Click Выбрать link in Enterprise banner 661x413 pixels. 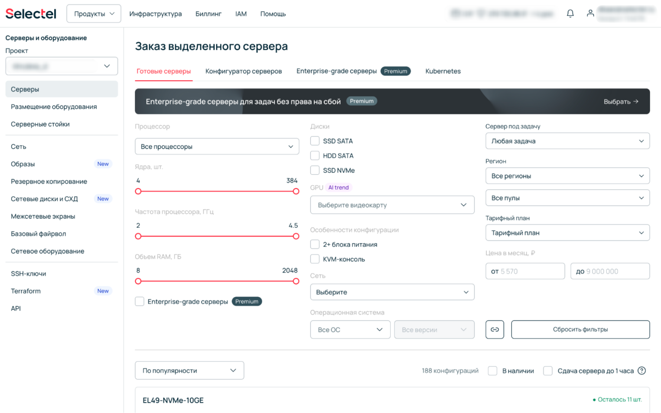pyautogui.click(x=621, y=101)
